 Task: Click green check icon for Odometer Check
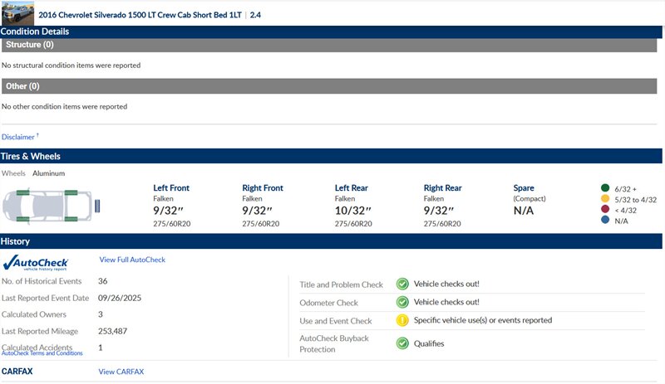(x=402, y=302)
